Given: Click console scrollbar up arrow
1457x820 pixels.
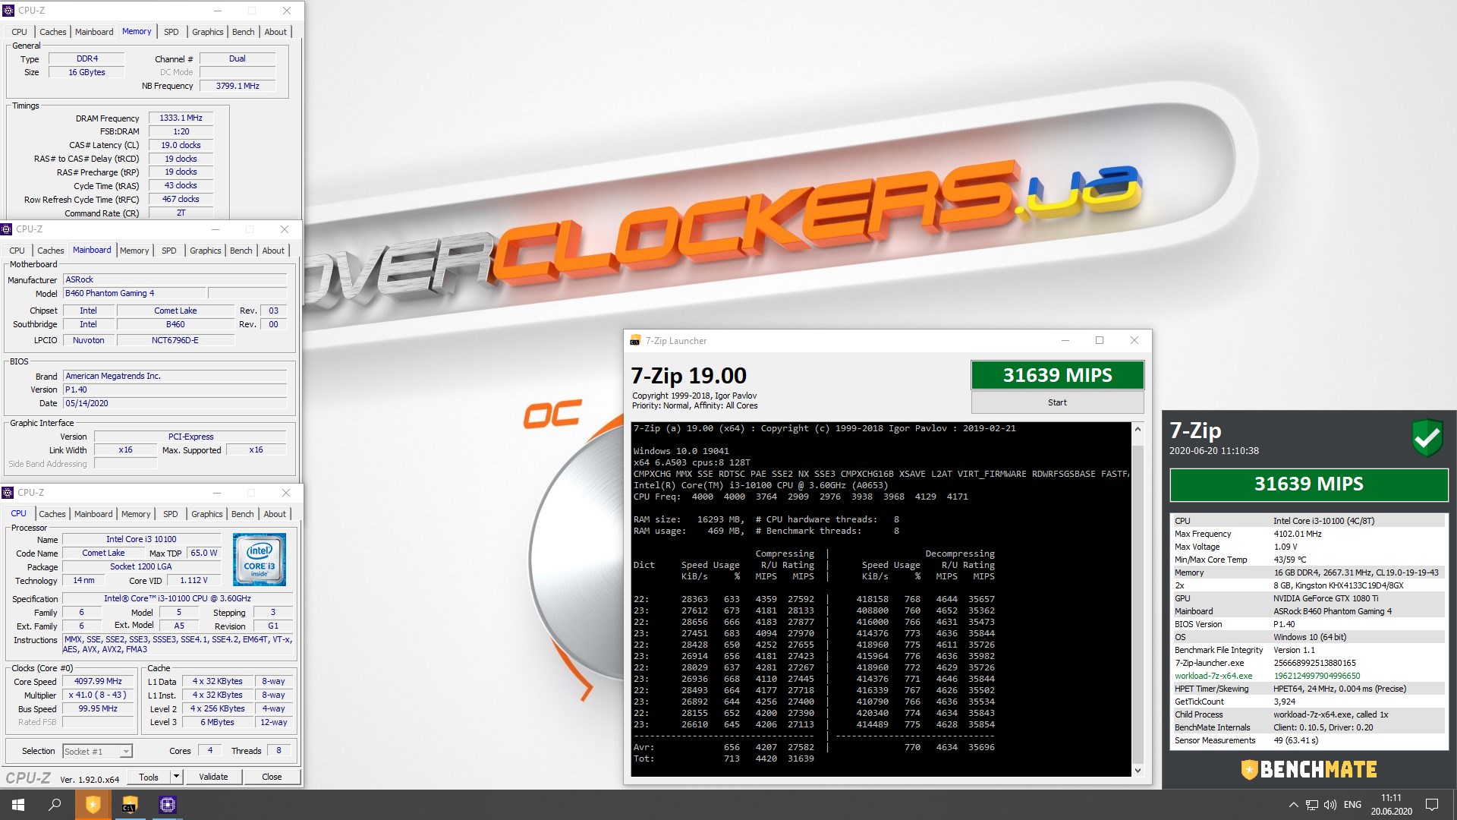Looking at the screenshot, I should pyautogui.click(x=1137, y=430).
